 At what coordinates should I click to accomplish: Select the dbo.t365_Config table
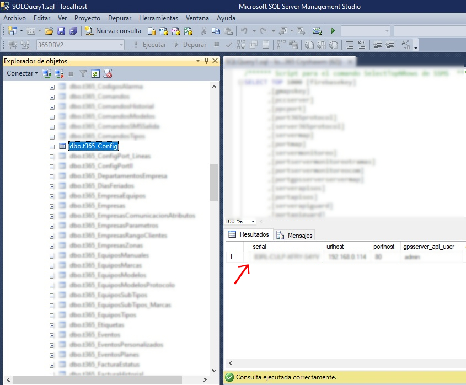coord(93,146)
